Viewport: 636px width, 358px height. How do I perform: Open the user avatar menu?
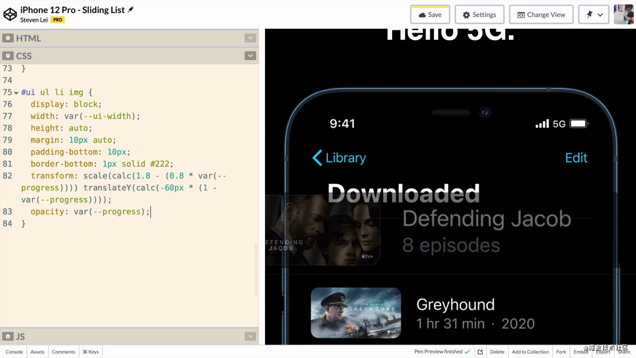point(624,15)
